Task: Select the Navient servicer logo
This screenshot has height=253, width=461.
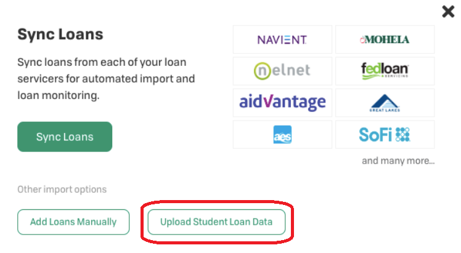Action: [x=282, y=39]
